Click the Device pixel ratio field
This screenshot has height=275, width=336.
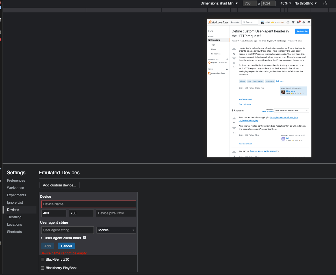point(116,213)
